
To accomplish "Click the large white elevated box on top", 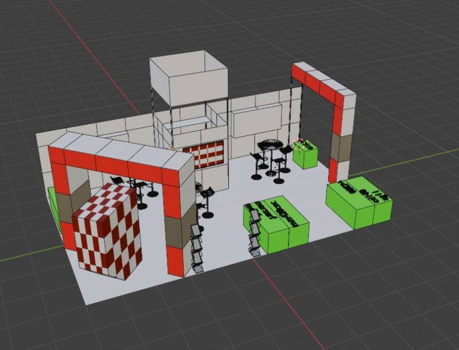I will pyautogui.click(x=188, y=80).
